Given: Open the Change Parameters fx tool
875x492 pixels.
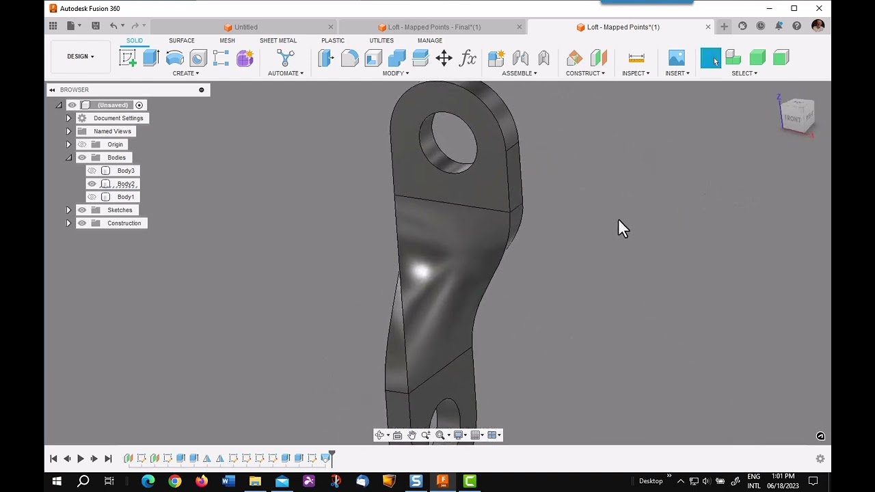Looking at the screenshot, I should (468, 58).
